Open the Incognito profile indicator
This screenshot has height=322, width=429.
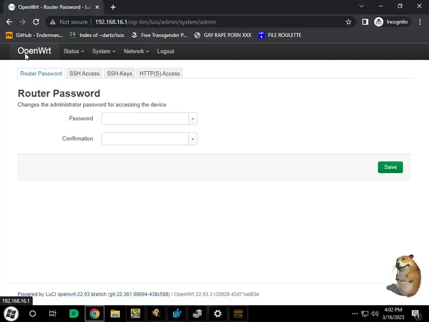(391, 22)
